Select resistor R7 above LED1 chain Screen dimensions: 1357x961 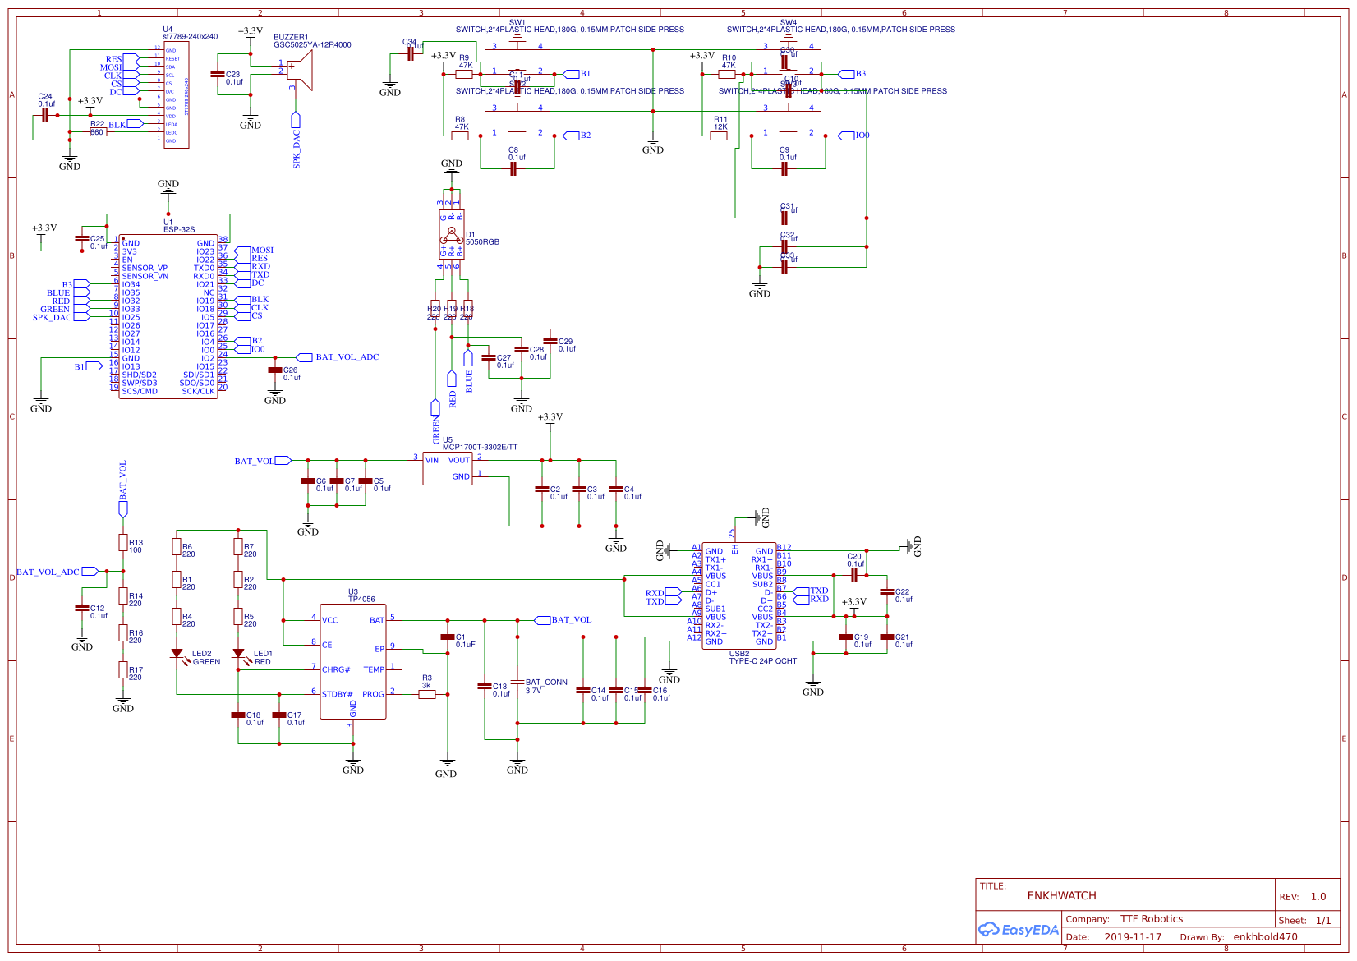(x=238, y=546)
